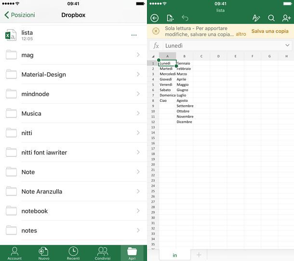Open the Material-Design folder icon
This screenshot has width=294, height=261.
(x=11, y=74)
